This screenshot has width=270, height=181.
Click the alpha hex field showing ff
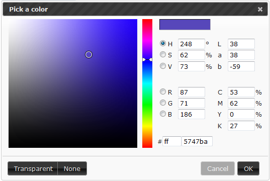(171, 141)
